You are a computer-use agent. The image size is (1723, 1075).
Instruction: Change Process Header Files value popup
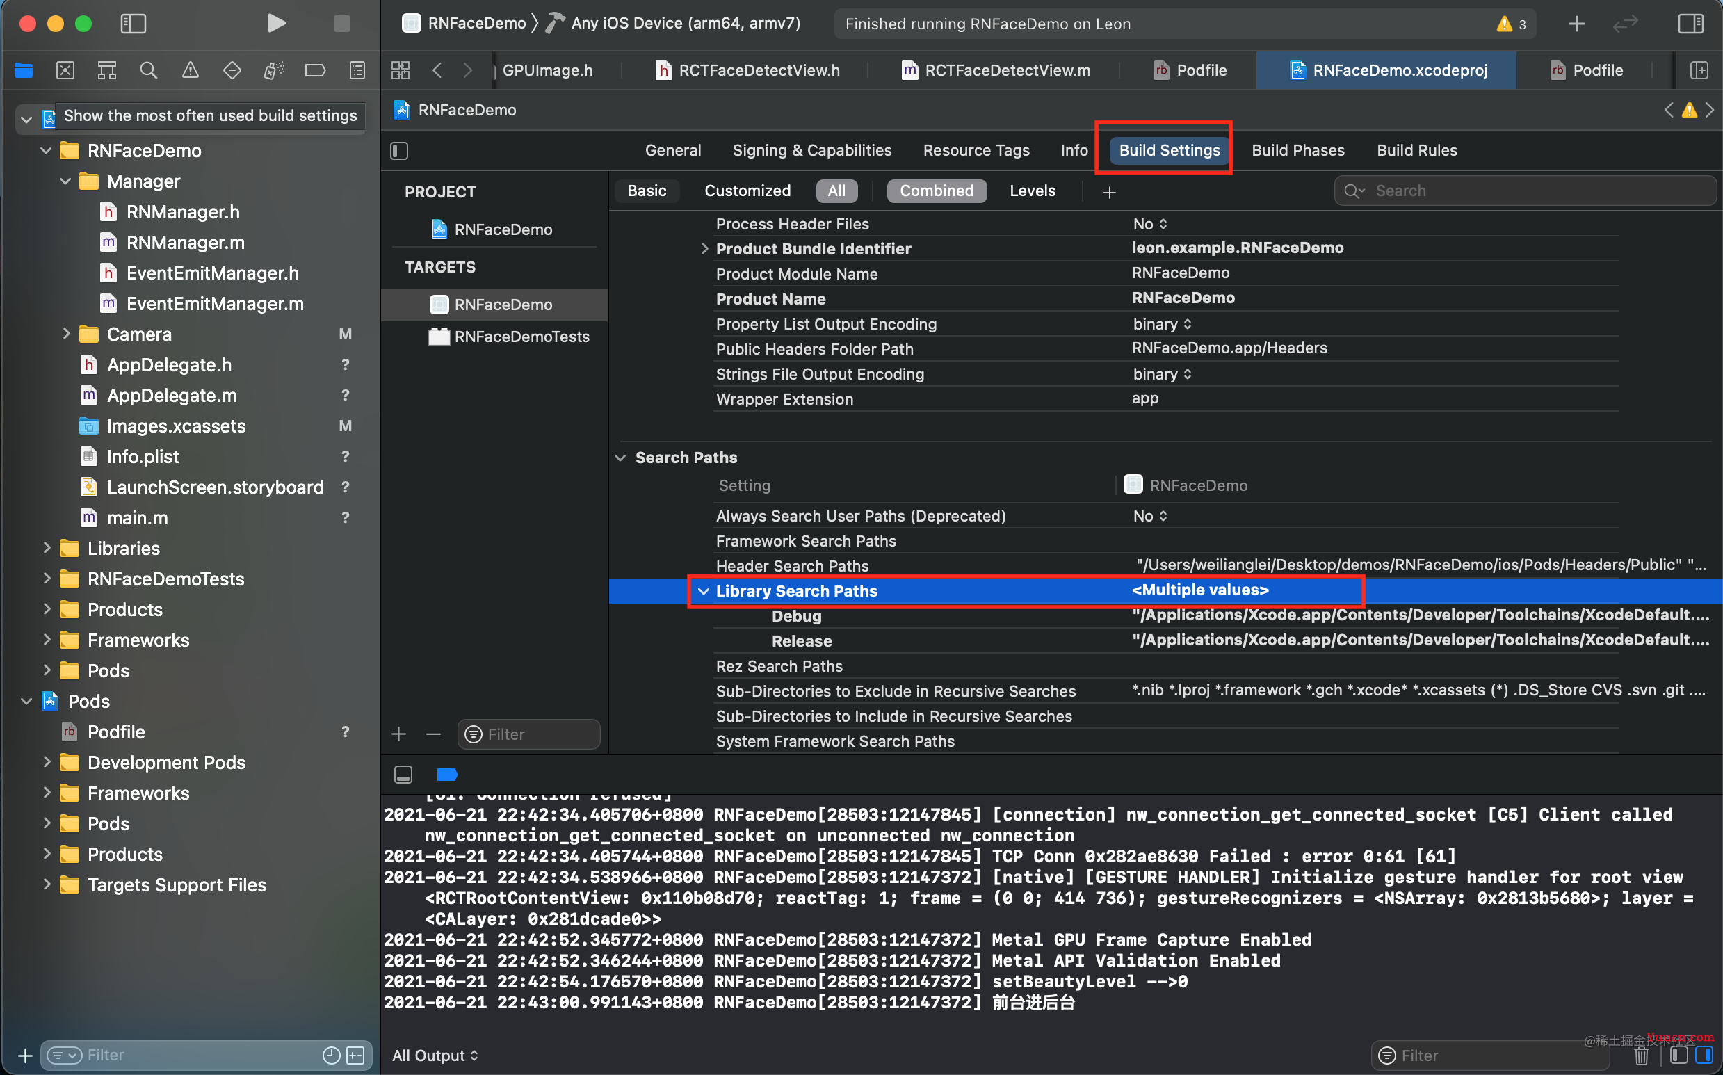pos(1149,224)
